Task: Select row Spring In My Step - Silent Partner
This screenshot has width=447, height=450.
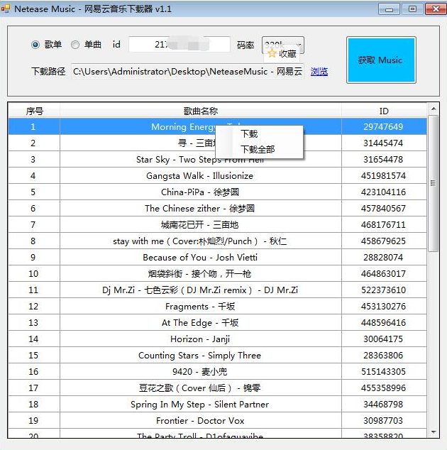Action: pos(217,405)
